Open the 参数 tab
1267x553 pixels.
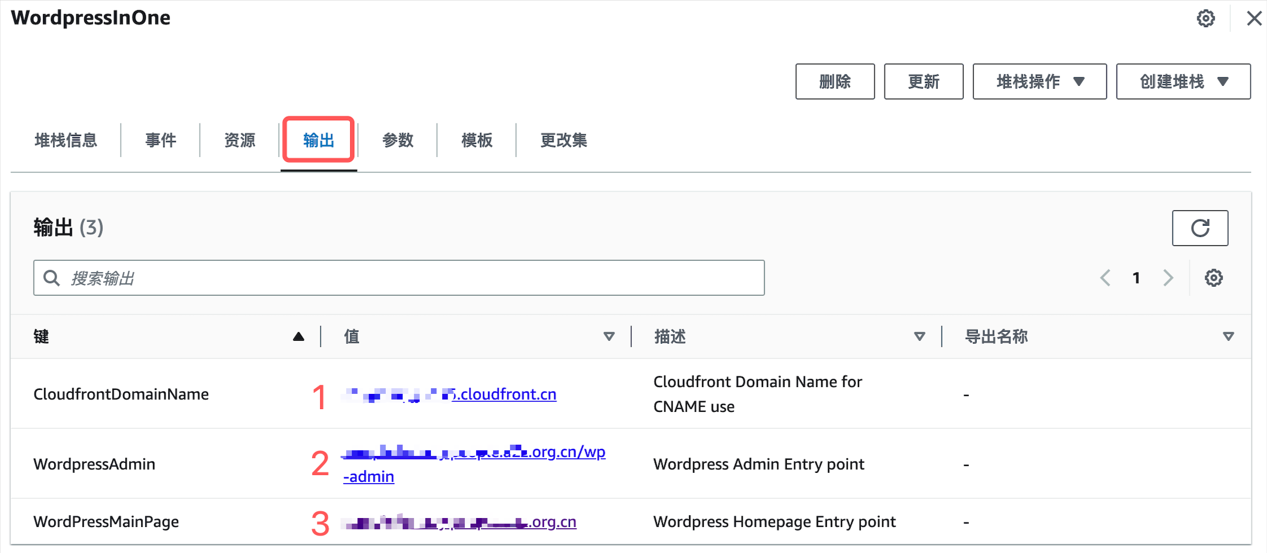coord(398,140)
